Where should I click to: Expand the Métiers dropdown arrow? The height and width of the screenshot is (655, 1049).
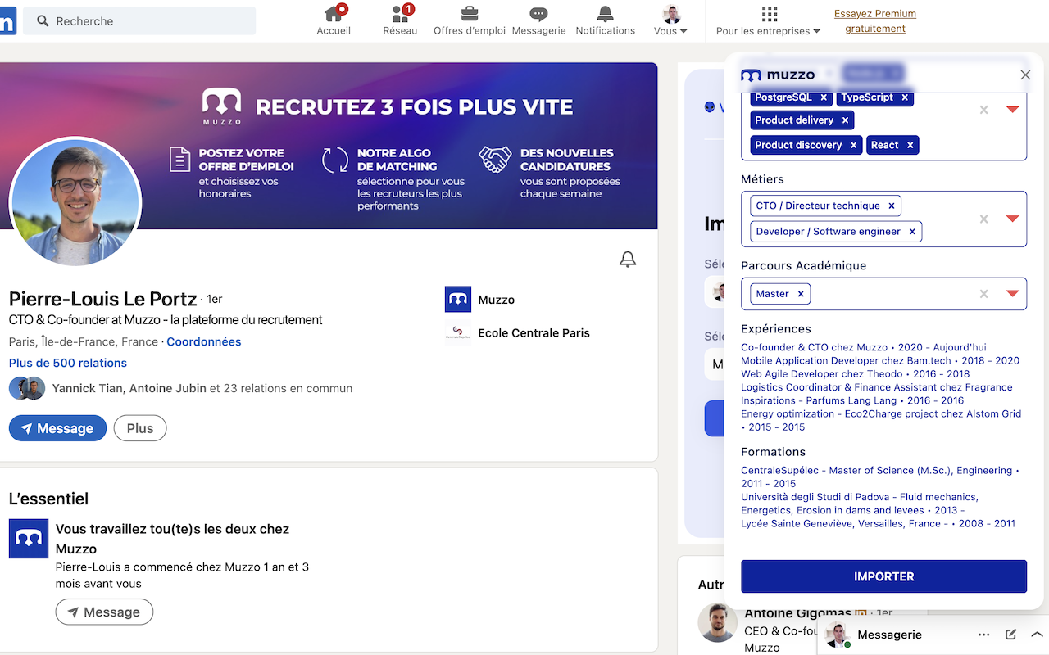(1012, 219)
